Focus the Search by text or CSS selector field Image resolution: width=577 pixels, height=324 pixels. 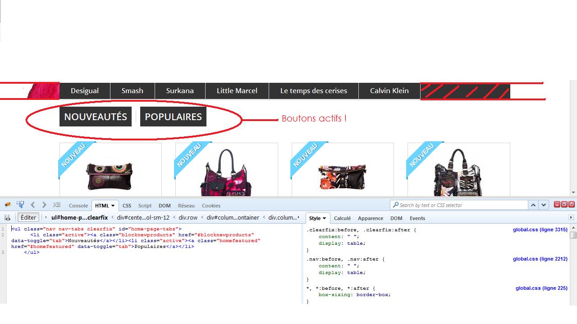click(x=459, y=205)
